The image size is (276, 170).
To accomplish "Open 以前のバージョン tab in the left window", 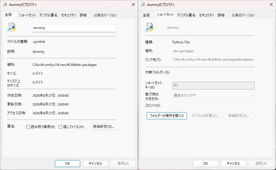I will point(105,15).
